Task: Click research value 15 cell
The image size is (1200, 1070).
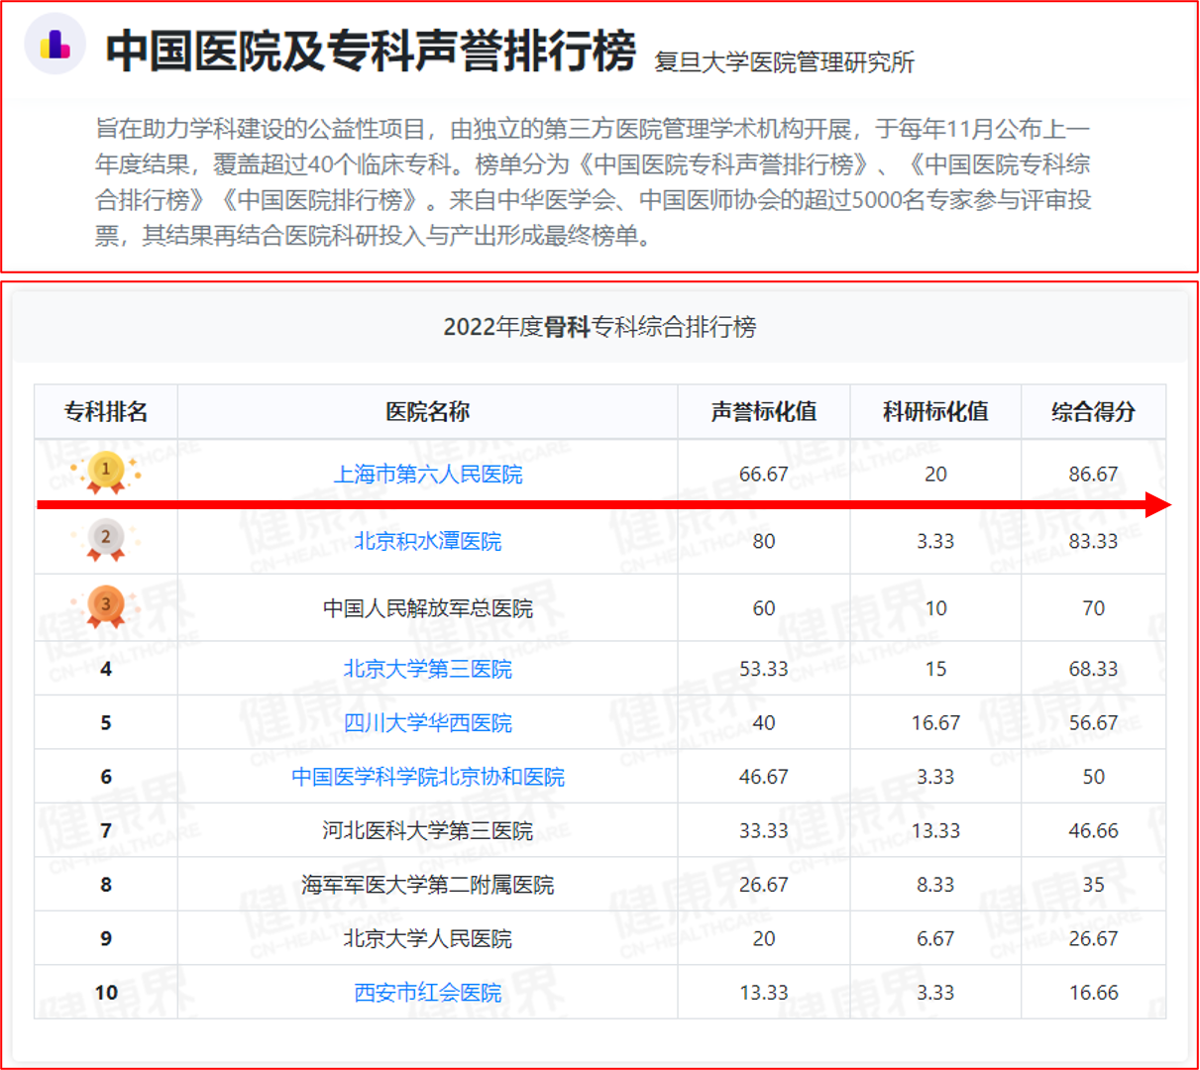Action: [936, 669]
